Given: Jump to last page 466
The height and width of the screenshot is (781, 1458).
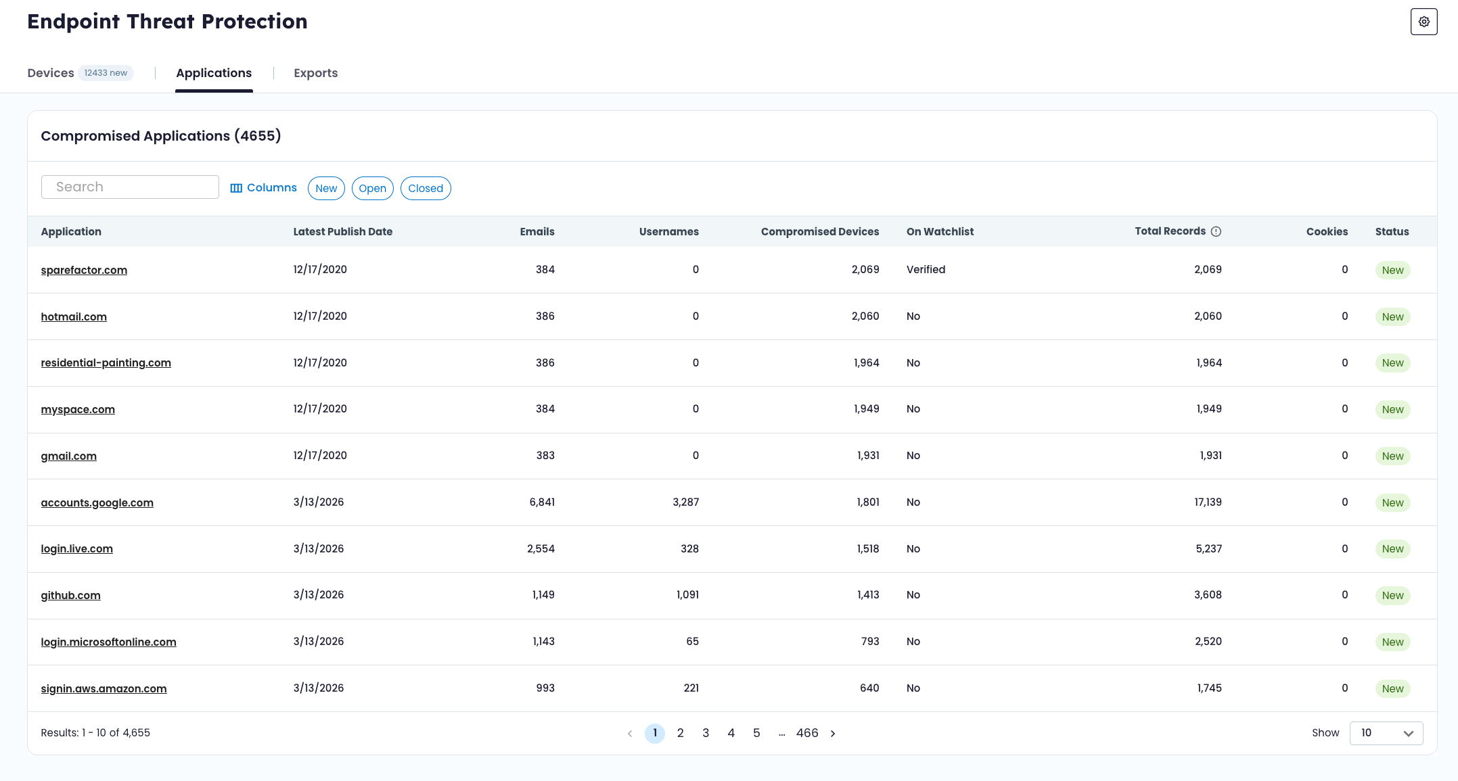Looking at the screenshot, I should click(x=806, y=733).
